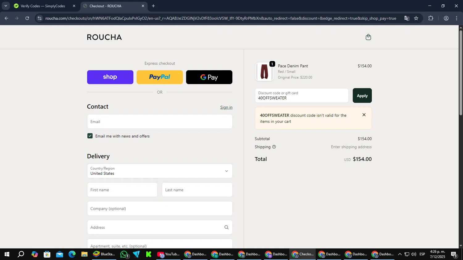Apply the discount code
This screenshot has height=260, width=463.
click(362, 95)
